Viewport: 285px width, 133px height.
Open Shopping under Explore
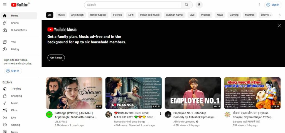point(19,96)
